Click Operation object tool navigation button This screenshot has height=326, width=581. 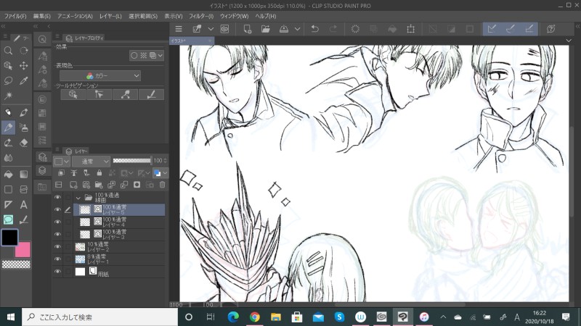pyautogui.click(x=73, y=95)
